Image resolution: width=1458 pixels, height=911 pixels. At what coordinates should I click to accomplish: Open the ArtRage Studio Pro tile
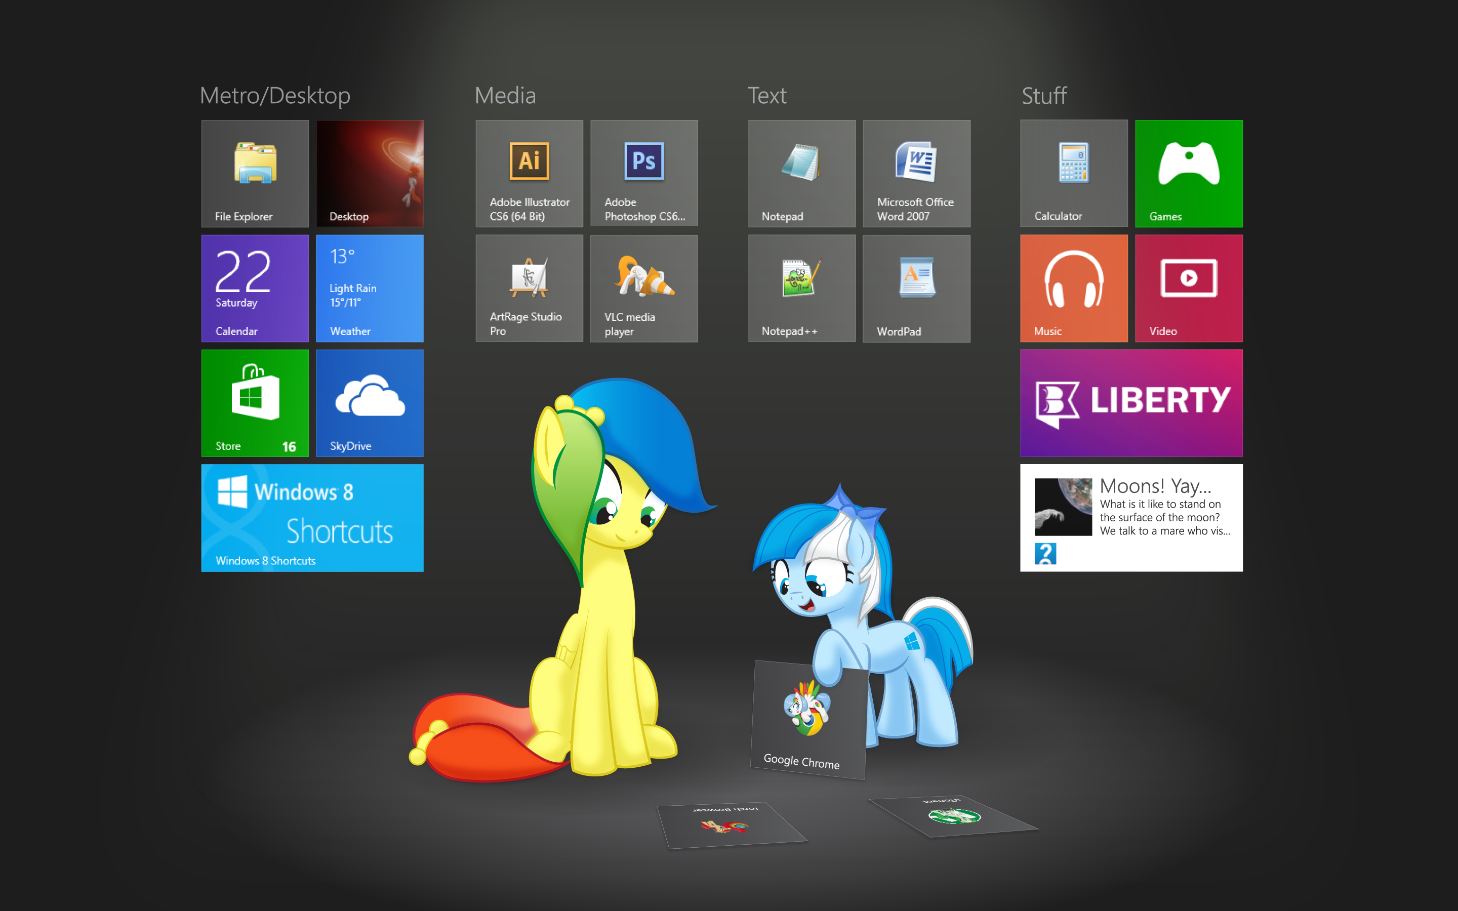(529, 288)
